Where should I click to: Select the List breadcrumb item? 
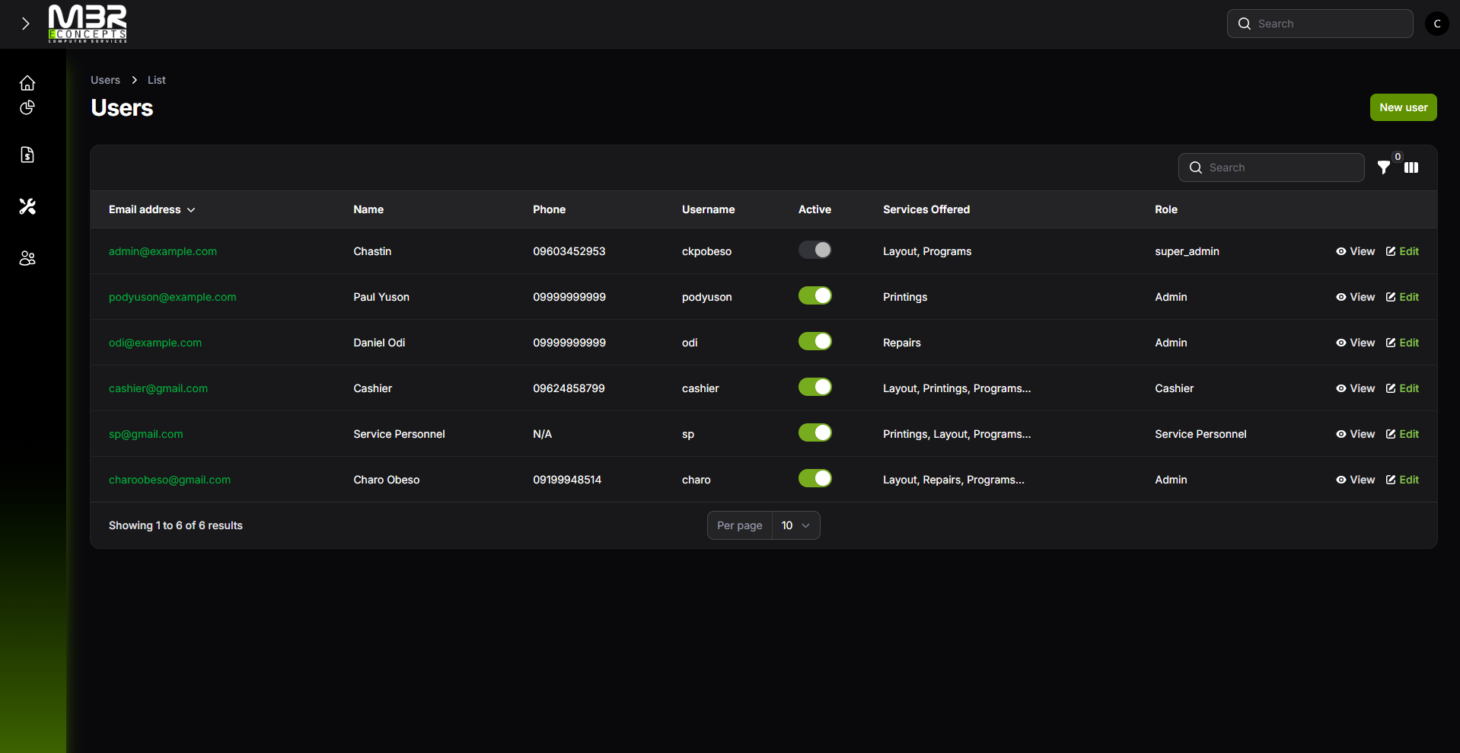[156, 80]
